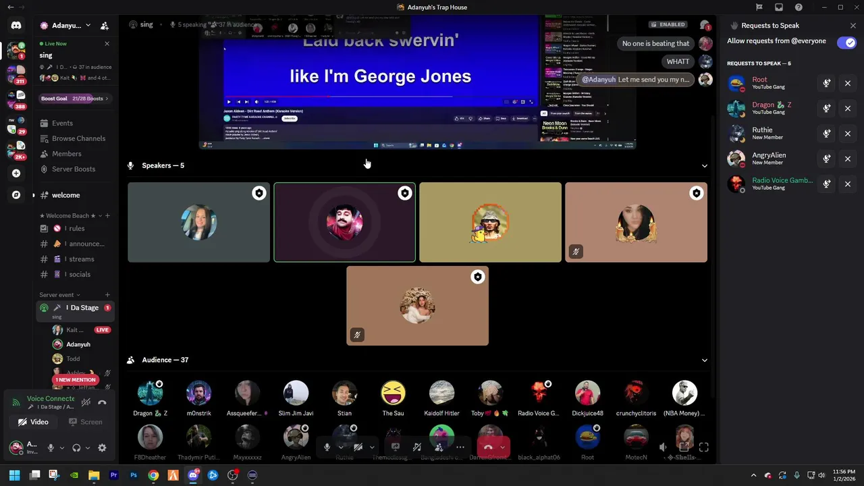Select the rules channel
This screenshot has width=864, height=486.
coord(76,228)
